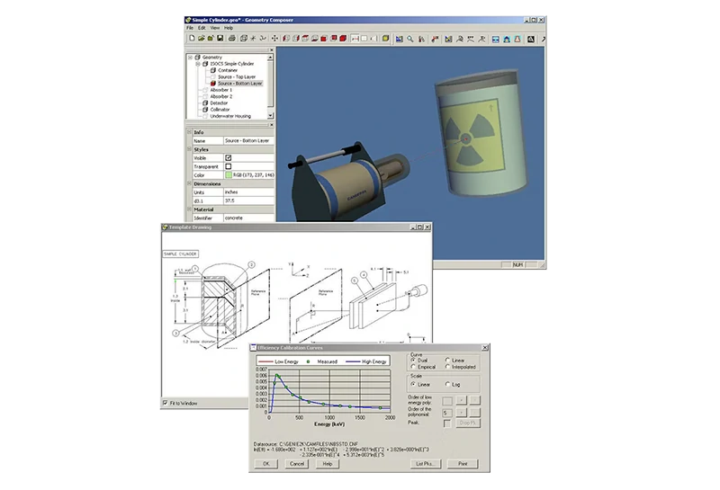Close the properties panel
The image size is (720, 490).
(272, 125)
